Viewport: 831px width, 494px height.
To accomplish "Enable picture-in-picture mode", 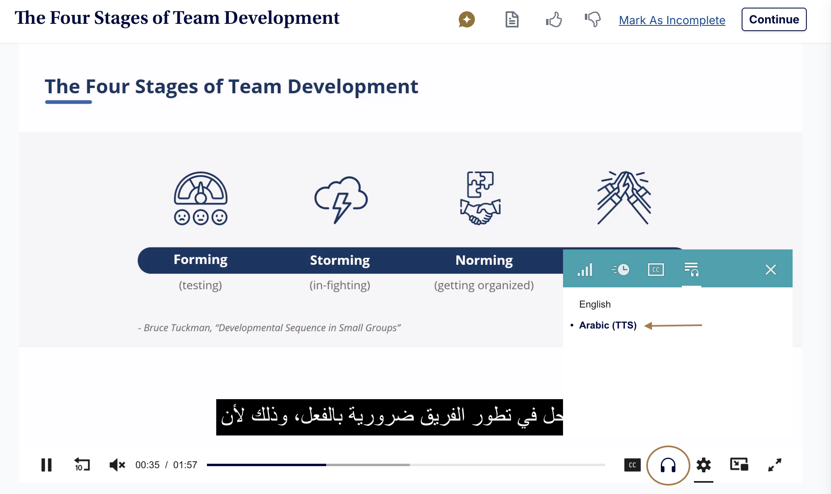I will click(x=739, y=465).
